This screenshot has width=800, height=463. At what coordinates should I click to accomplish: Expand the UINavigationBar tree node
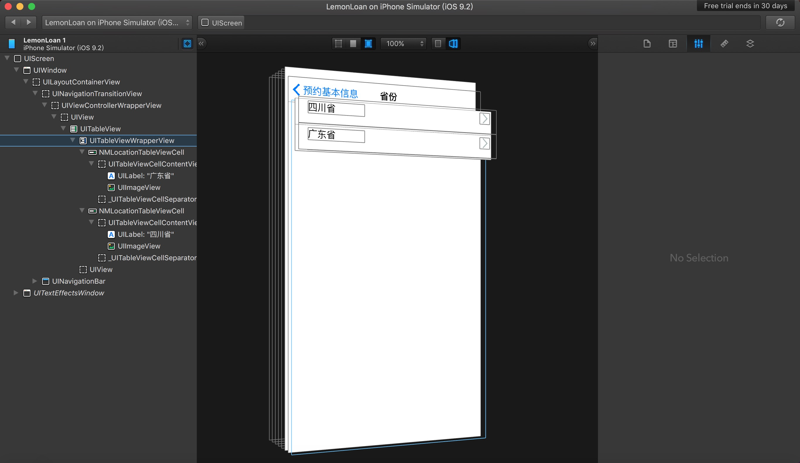coord(35,281)
